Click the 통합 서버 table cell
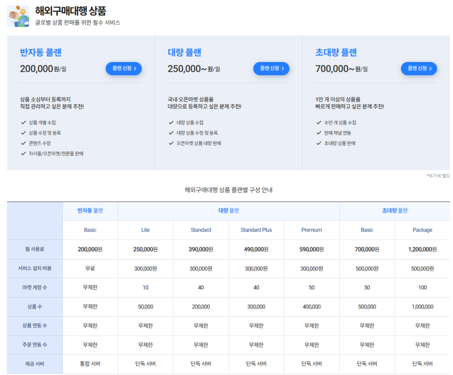Viewport: 453px width, 375px height. 90,364
